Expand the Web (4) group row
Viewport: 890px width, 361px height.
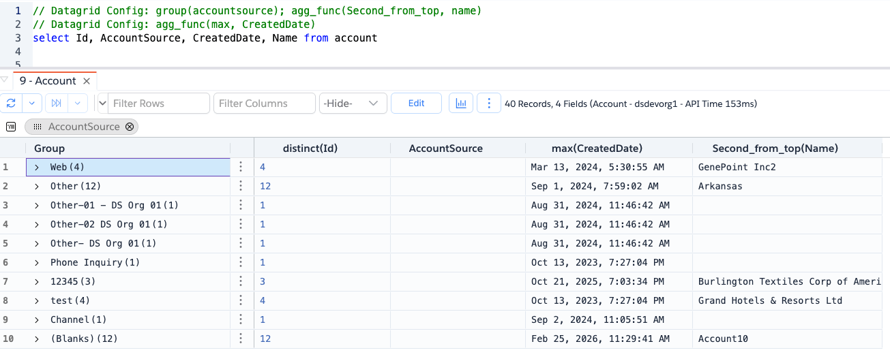37,167
